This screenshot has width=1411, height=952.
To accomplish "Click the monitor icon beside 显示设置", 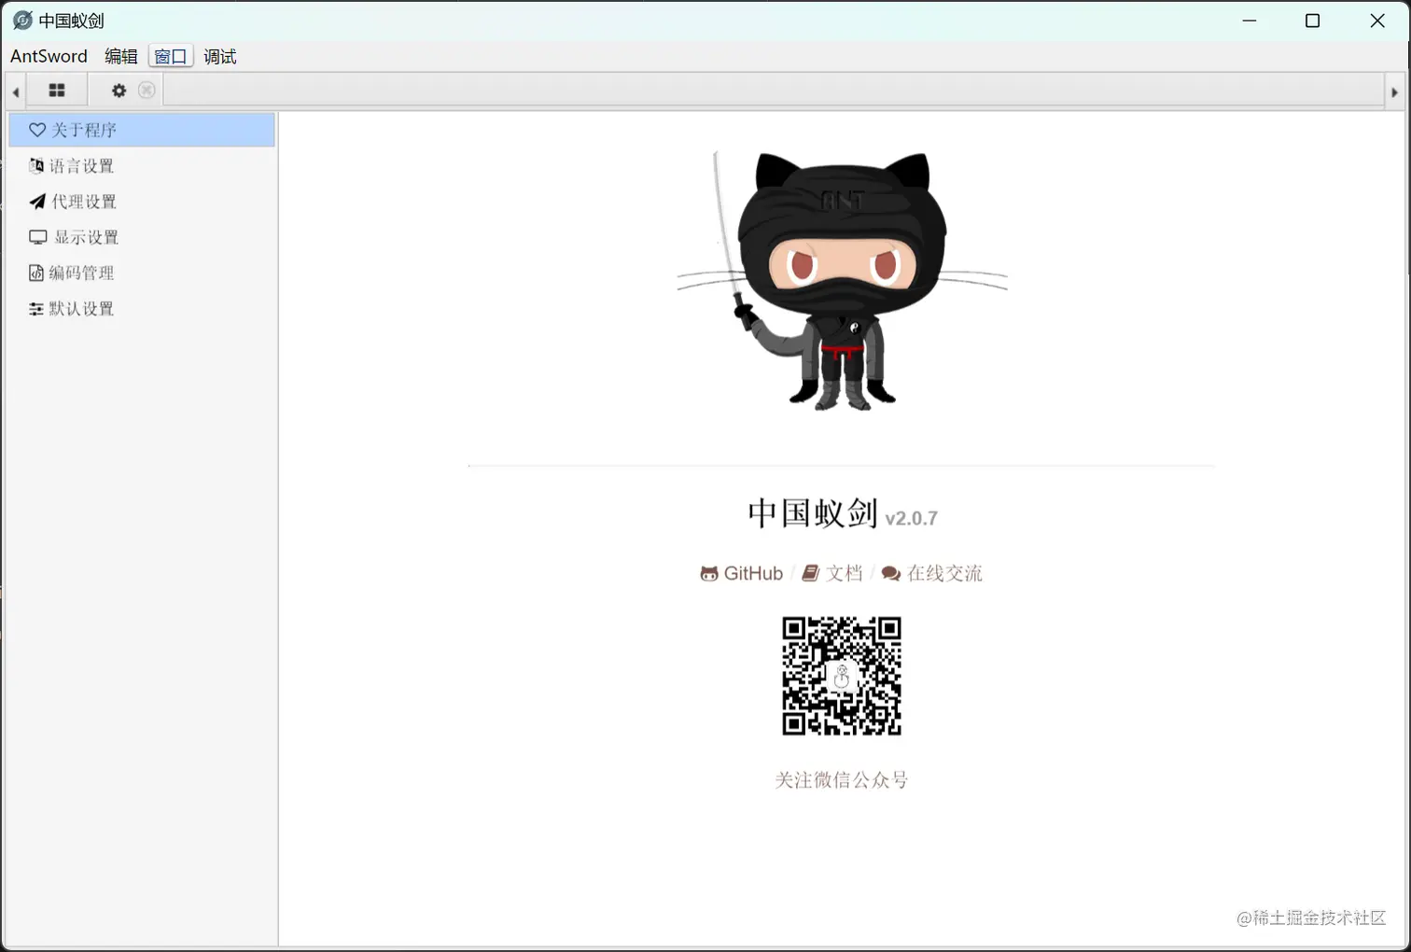I will tap(37, 237).
